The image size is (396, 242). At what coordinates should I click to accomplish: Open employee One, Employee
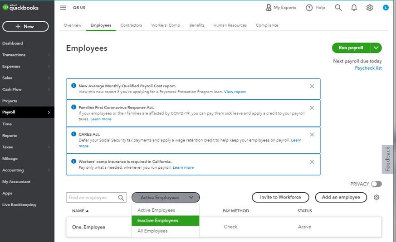coord(88,227)
